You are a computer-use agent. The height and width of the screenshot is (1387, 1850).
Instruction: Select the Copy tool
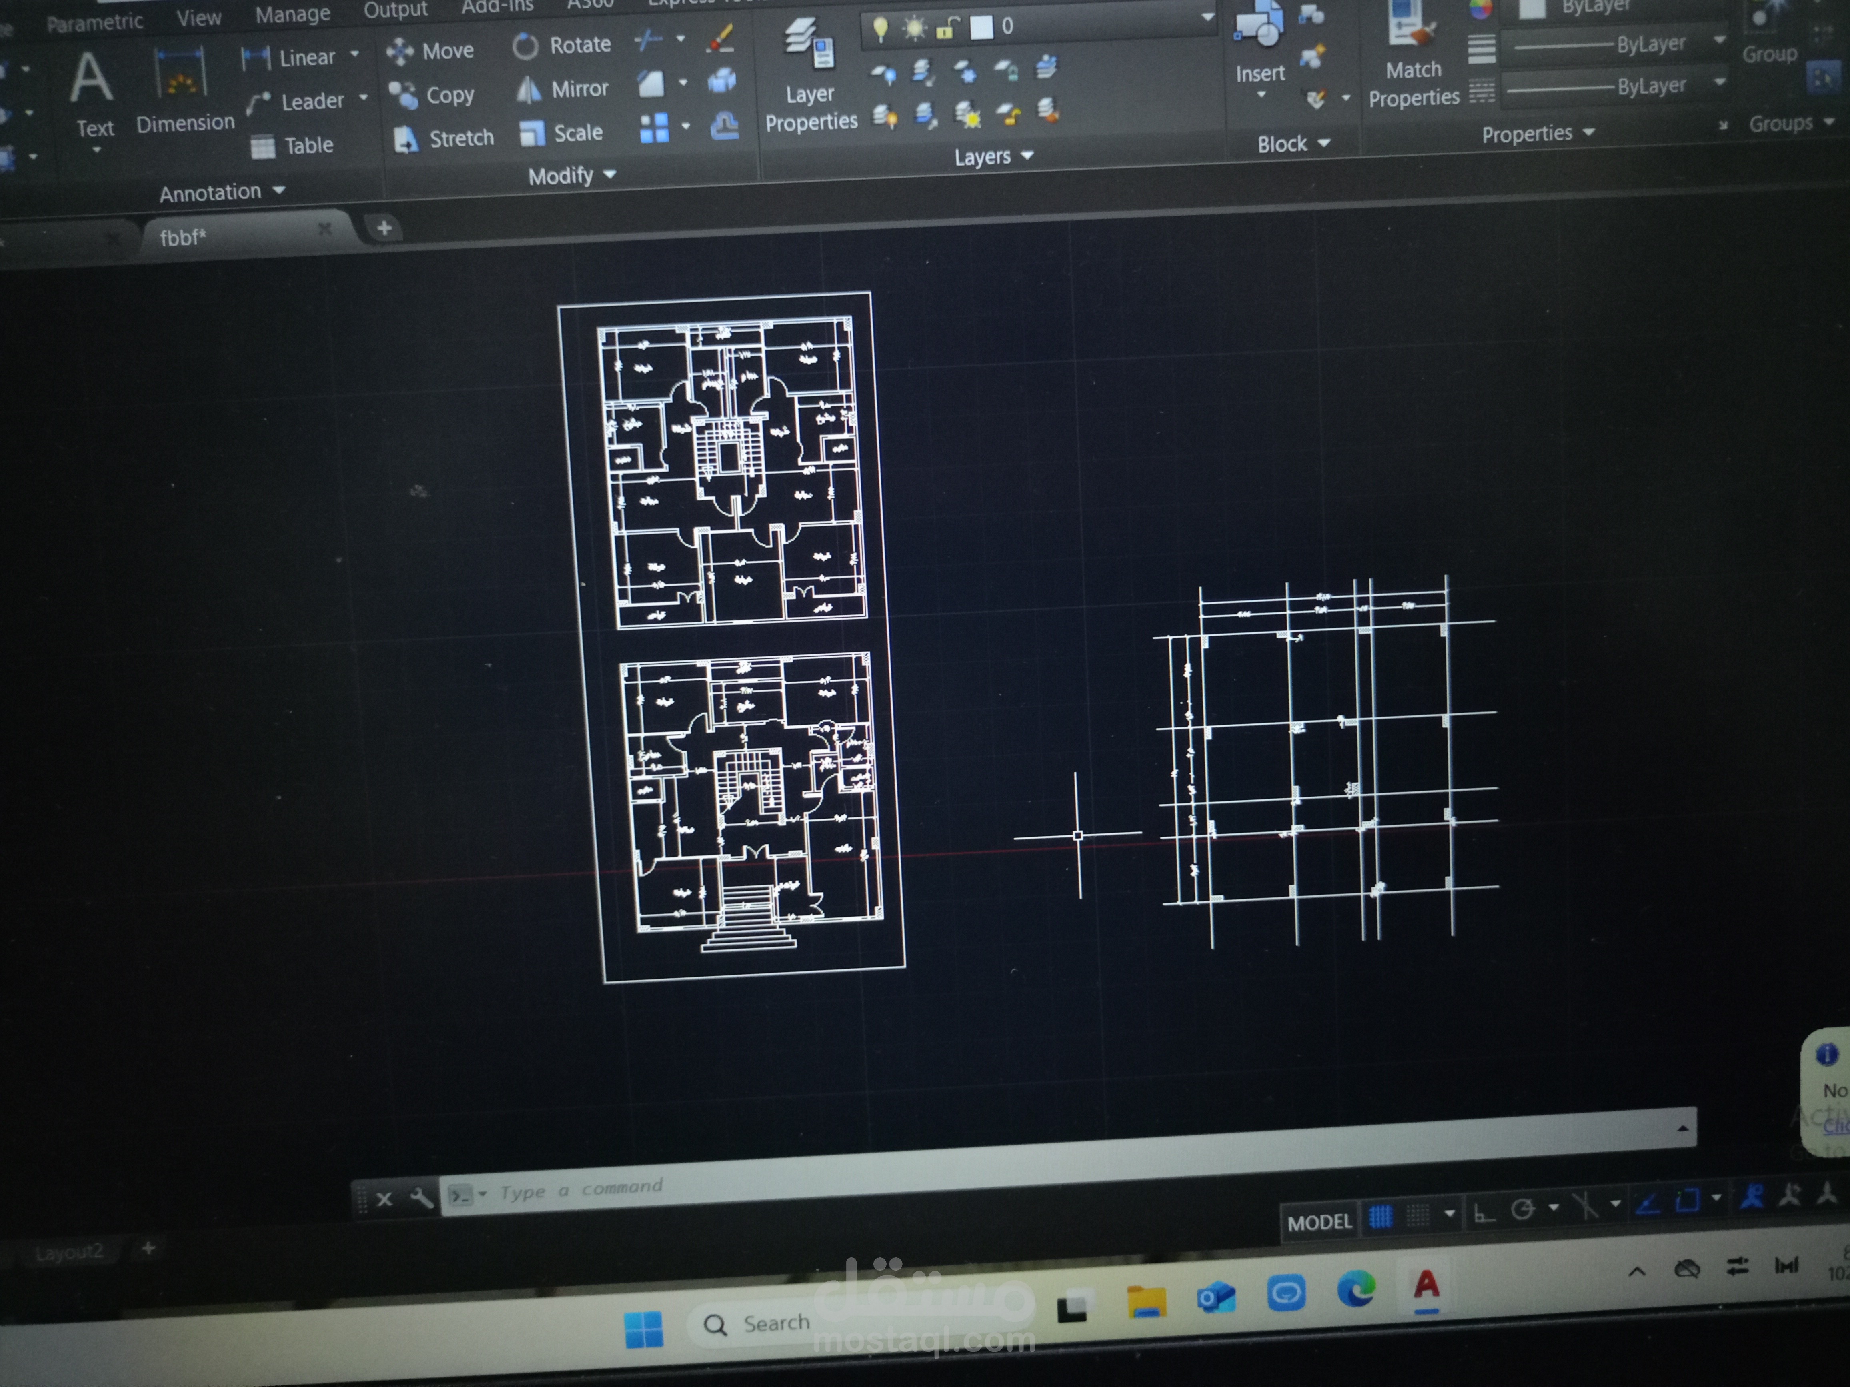(432, 95)
